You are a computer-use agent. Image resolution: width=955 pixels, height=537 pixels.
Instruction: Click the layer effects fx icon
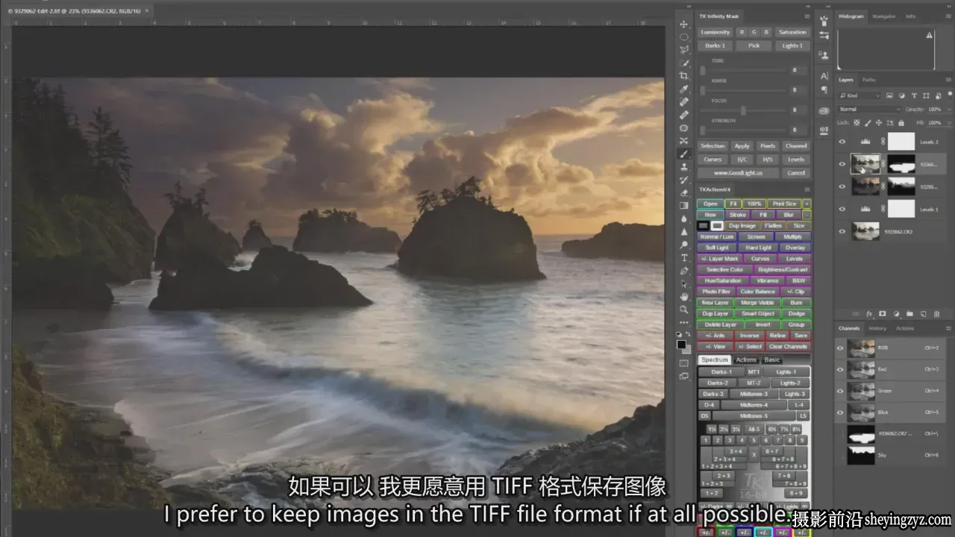(869, 314)
